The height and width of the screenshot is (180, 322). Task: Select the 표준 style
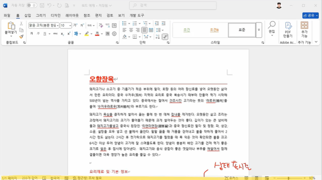tap(242, 30)
